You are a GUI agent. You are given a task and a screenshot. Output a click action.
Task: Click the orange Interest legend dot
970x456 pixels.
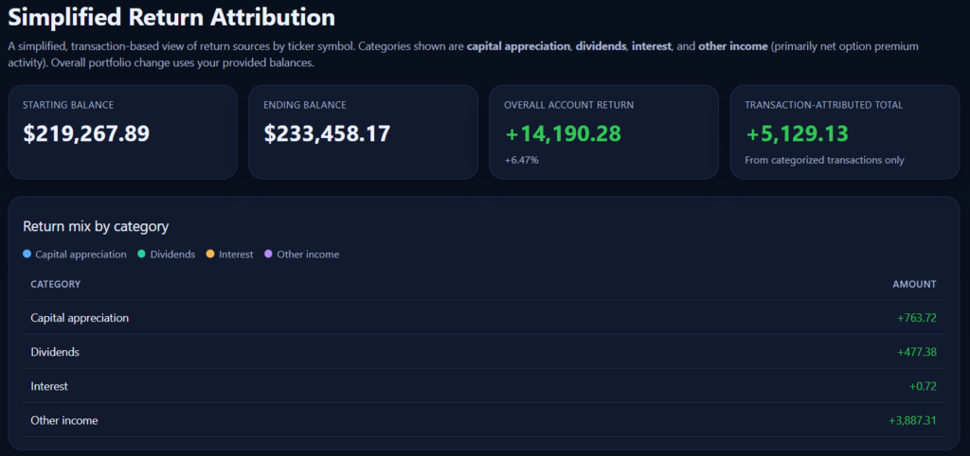(210, 254)
